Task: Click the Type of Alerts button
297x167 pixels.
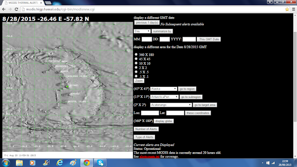Action: click(144, 137)
